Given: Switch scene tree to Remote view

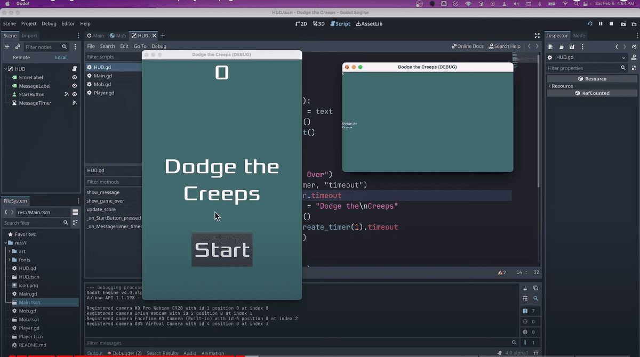Looking at the screenshot, I should (21, 58).
